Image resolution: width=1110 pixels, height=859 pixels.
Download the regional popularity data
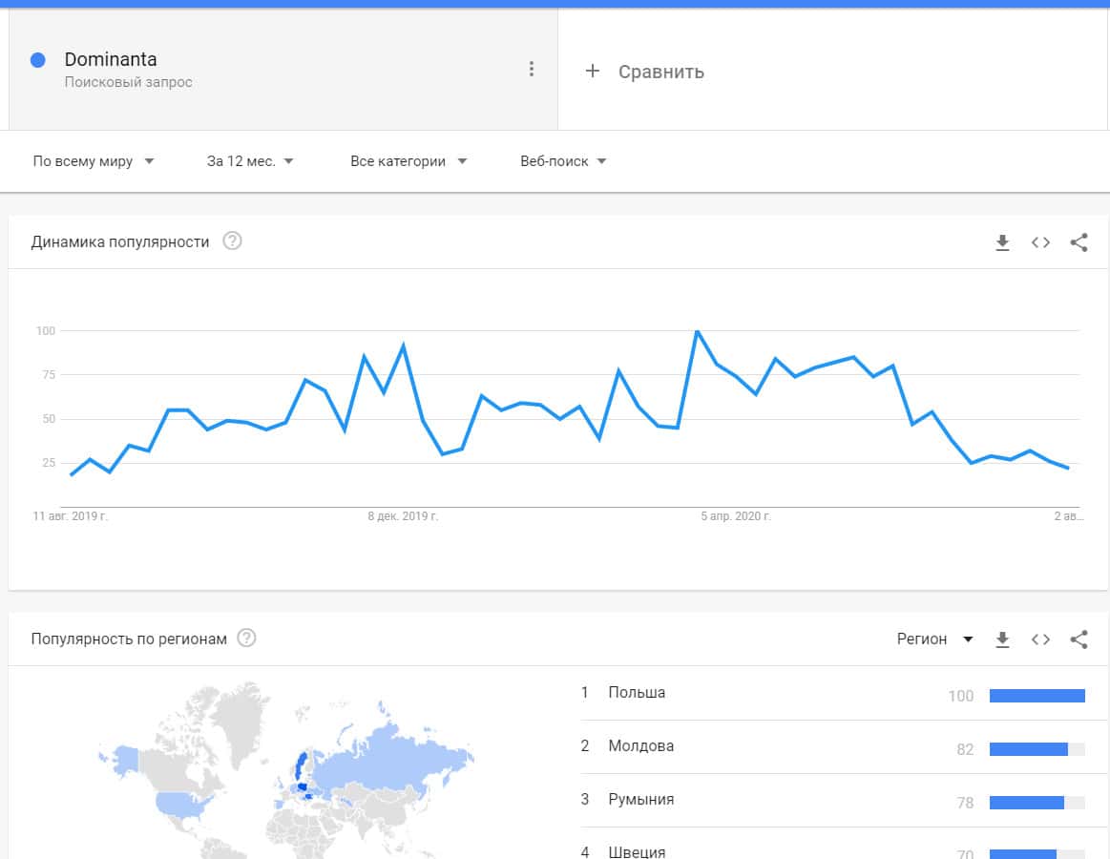tap(1002, 639)
